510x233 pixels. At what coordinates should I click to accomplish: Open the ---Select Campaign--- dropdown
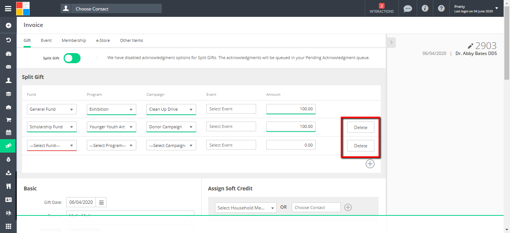[x=171, y=145]
